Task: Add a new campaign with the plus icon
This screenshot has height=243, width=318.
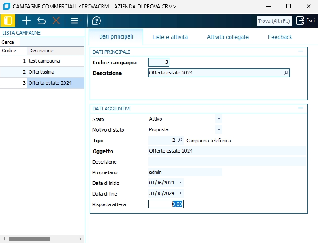Action: click(x=26, y=21)
